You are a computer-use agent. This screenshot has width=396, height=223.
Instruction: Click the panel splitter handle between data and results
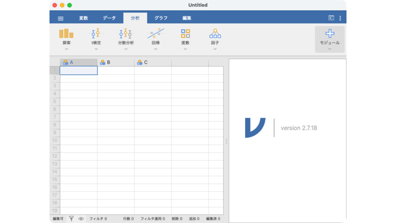[226, 141]
